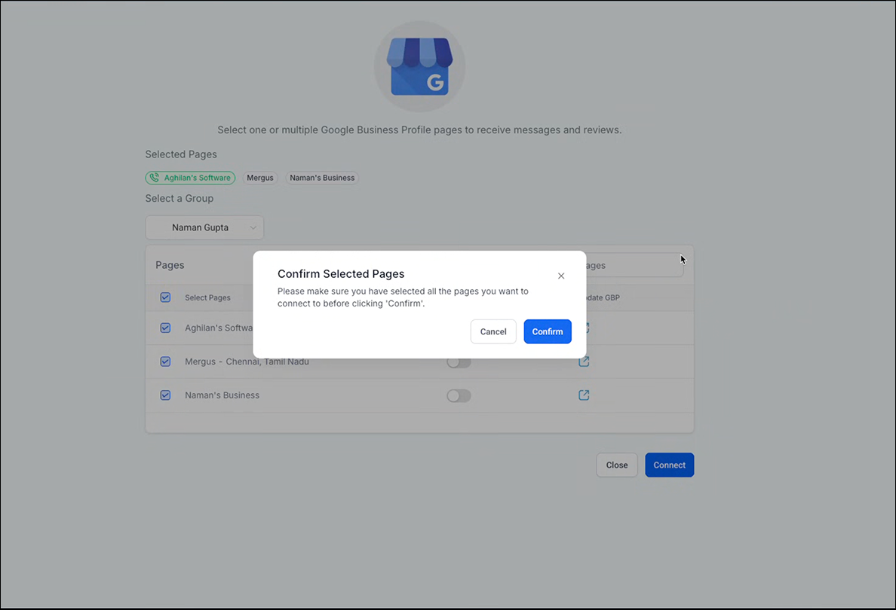
Task: Click the phone icon in Aghilan's Software chip
Action: coord(155,178)
